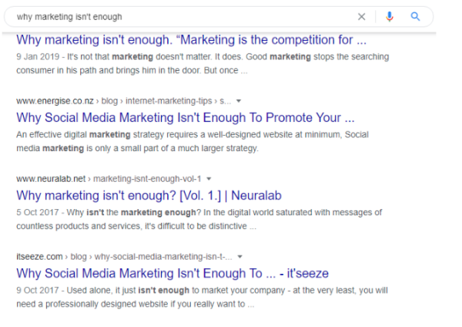The height and width of the screenshot is (327, 462).
Task: Click inside the 'why marketing isn't enough' search field
Action: [182, 17]
